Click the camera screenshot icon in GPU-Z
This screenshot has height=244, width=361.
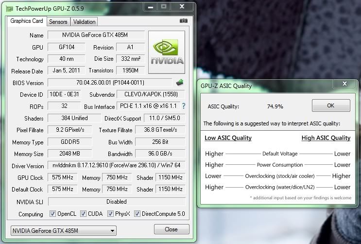(x=184, y=21)
